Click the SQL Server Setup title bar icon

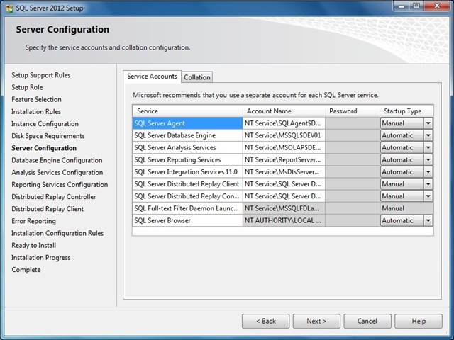[x=9, y=8]
